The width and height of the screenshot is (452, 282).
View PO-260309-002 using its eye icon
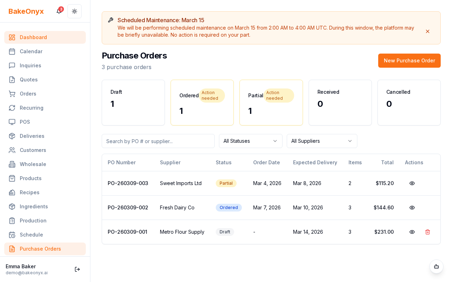click(412, 208)
